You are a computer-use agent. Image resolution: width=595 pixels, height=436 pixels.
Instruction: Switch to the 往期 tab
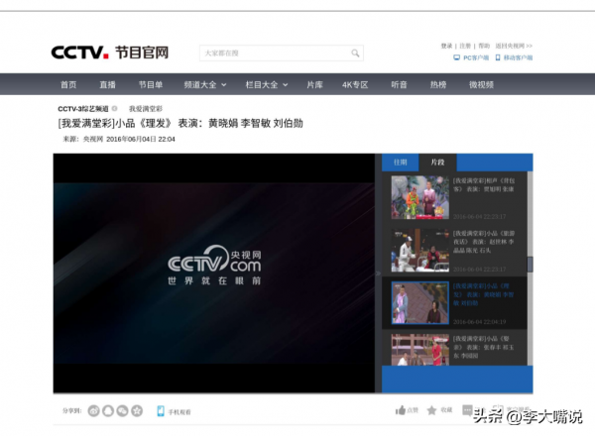[401, 162]
